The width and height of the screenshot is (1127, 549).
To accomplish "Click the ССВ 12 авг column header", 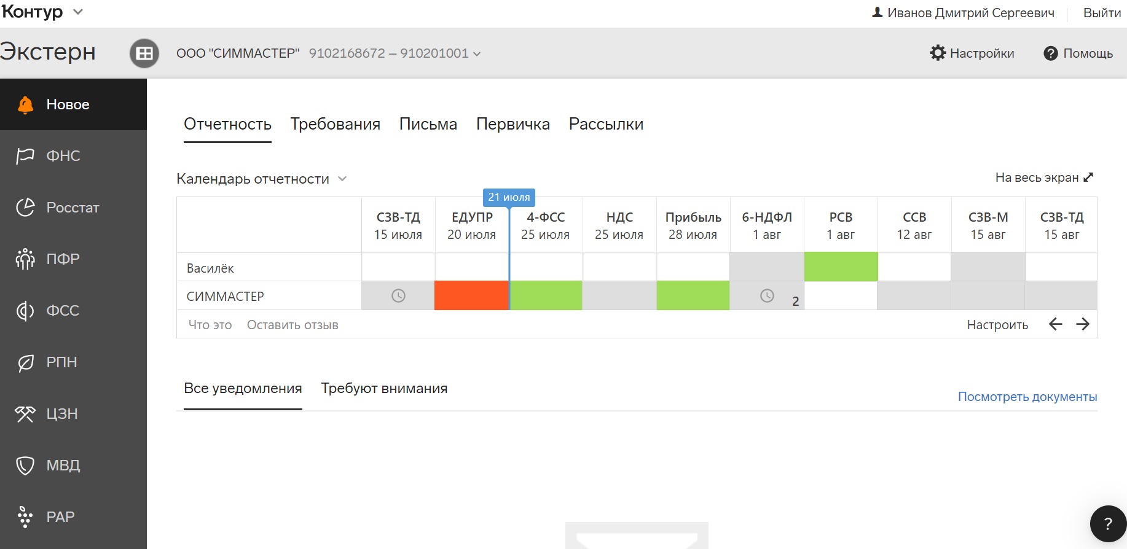I will [914, 225].
